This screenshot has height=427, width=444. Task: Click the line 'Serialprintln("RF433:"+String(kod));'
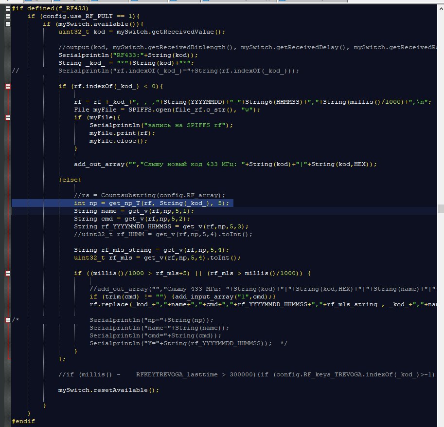pos(128,55)
